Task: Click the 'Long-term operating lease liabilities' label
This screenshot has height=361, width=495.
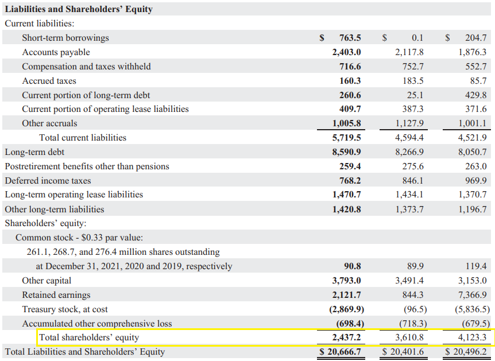Action: 74,195
